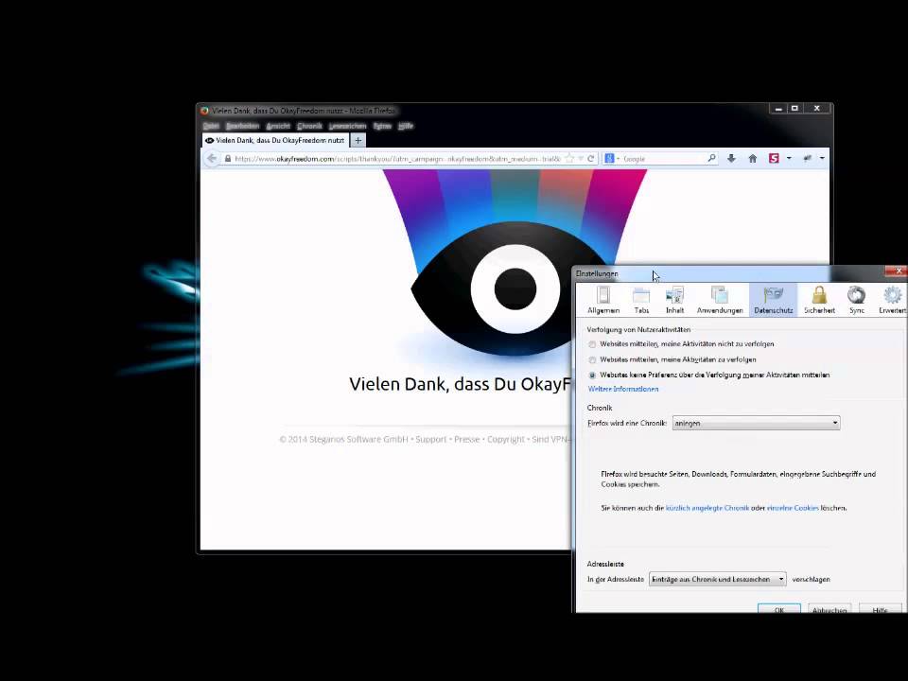Screen dimensions: 908x681
Task: Open the Ansicht menu
Action: [x=278, y=126]
